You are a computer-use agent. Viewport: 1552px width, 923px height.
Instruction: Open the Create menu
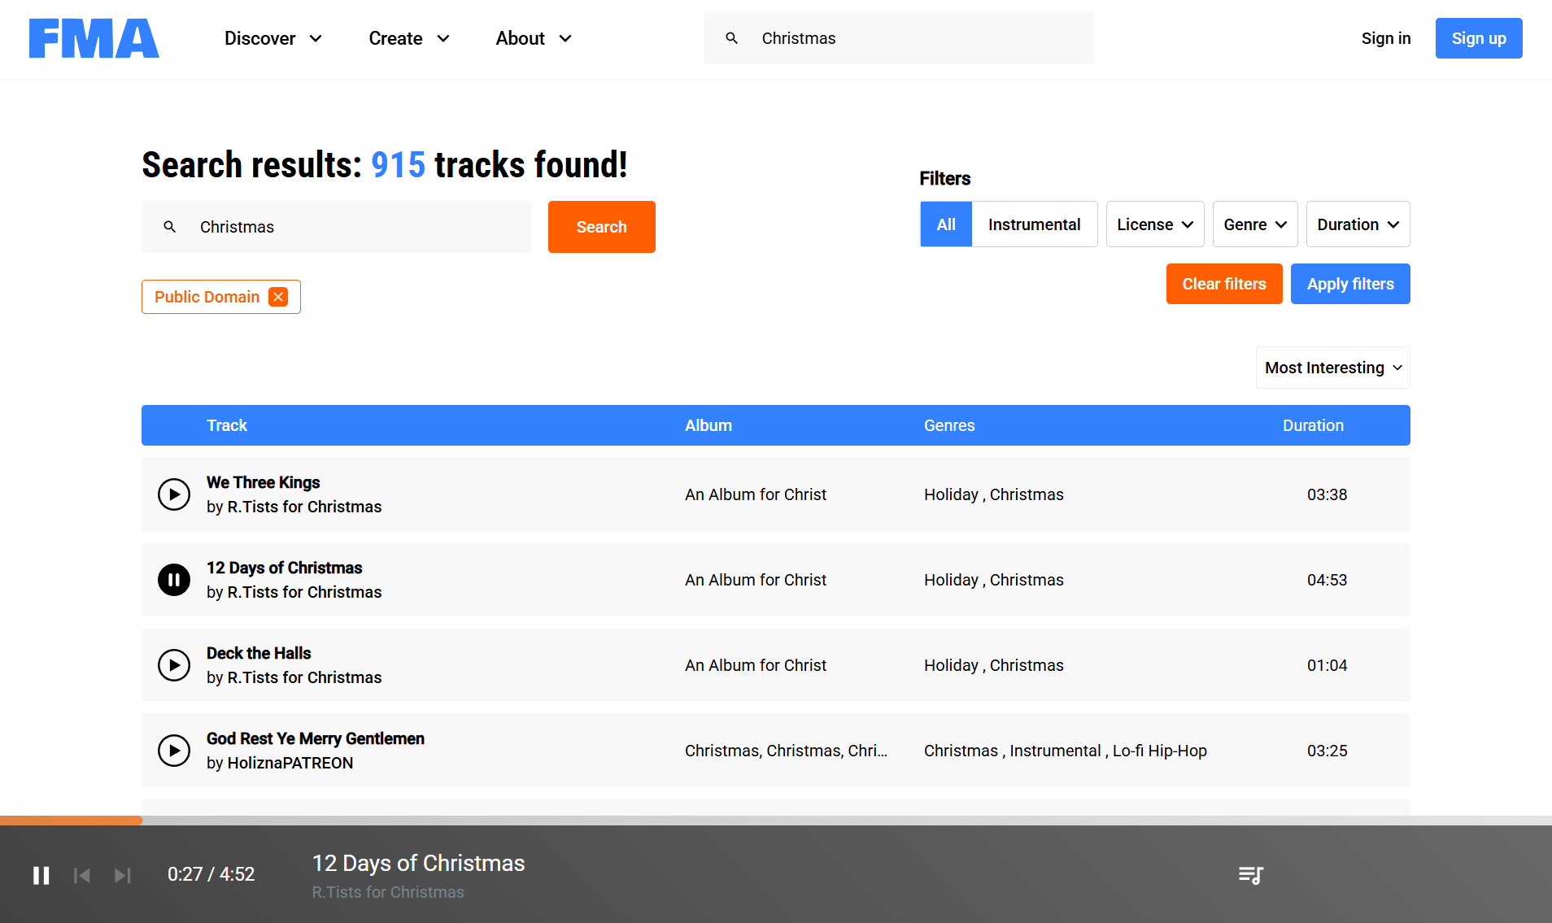(x=408, y=38)
